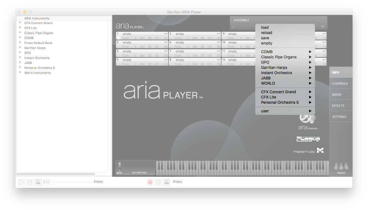
Task: Click the makemusic logo
Action: click(309, 151)
